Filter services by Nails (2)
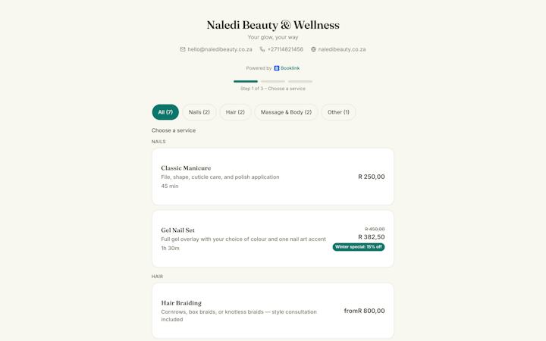Screen dimensions: 546x341 pos(199,112)
